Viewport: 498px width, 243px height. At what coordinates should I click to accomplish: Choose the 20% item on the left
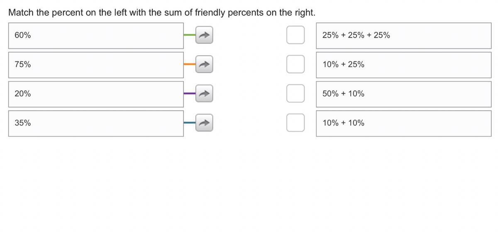point(96,94)
